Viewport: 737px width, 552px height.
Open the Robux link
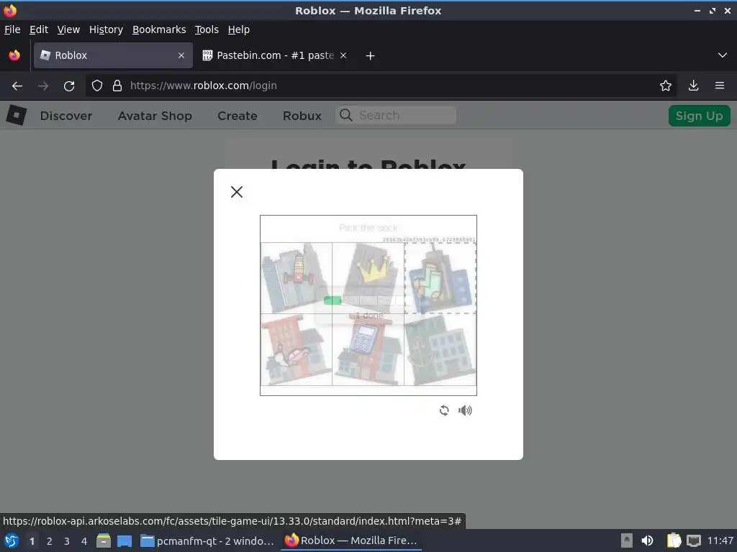(x=302, y=116)
